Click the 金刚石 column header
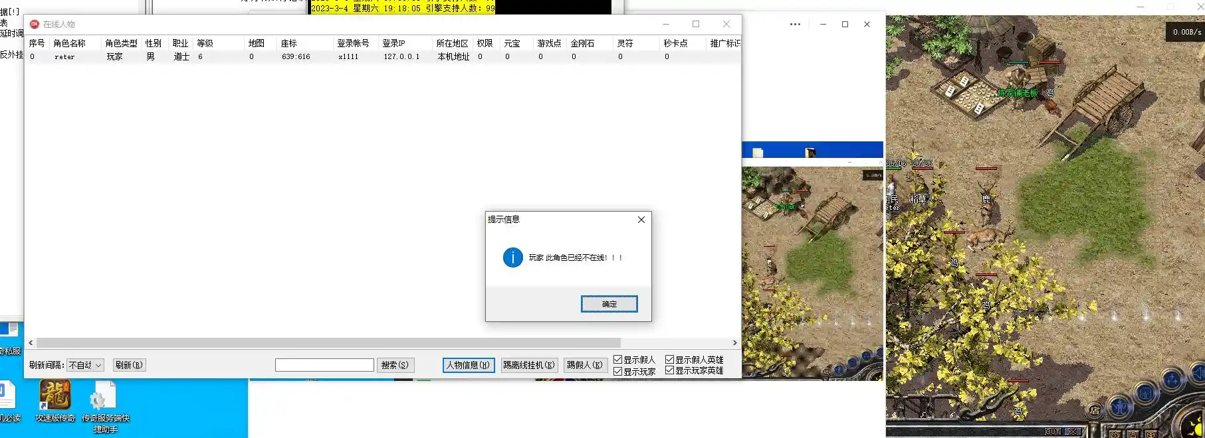1205x438 pixels. tap(590, 43)
